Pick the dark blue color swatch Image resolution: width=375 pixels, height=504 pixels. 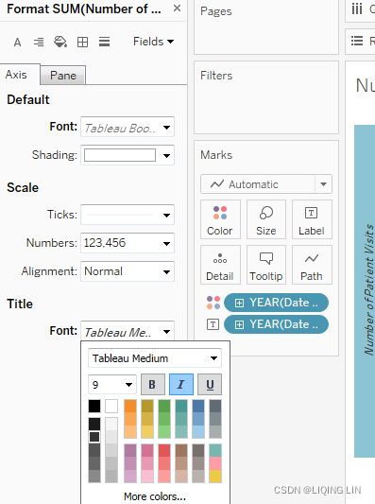(198, 406)
